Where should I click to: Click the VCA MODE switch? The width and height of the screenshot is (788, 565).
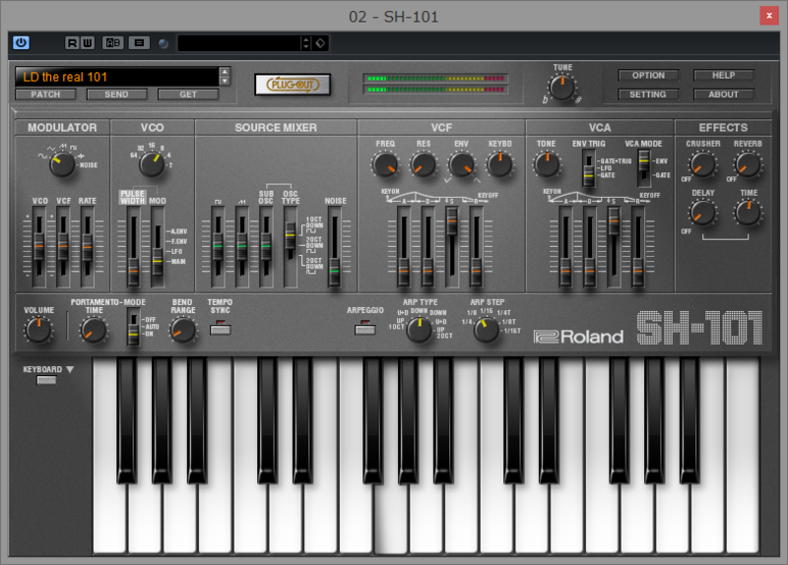tap(644, 169)
